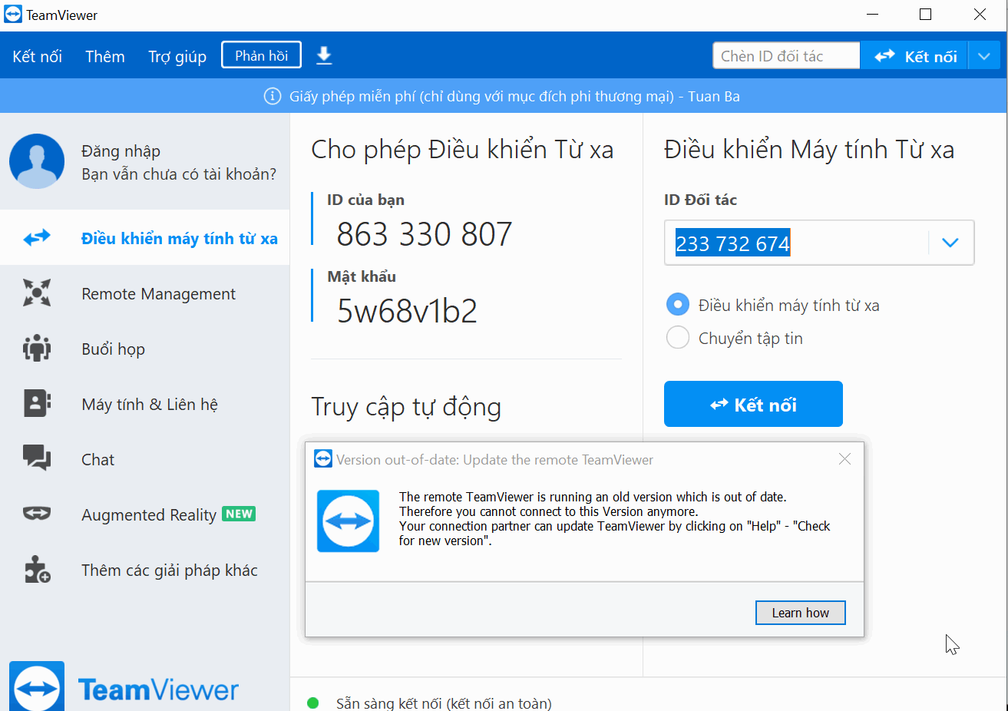This screenshot has width=1008, height=711.
Task: Expand the top Kết nối split-button arrow
Action: click(984, 56)
